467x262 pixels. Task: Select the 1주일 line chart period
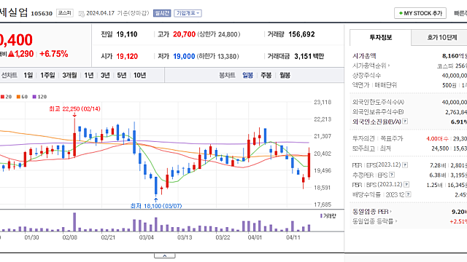pyautogui.click(x=47, y=76)
